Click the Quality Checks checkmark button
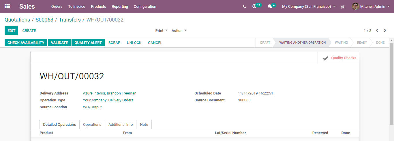This screenshot has width=394, height=141. click(338, 58)
